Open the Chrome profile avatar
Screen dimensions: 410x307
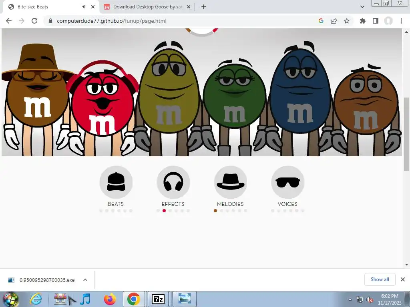tap(388, 21)
